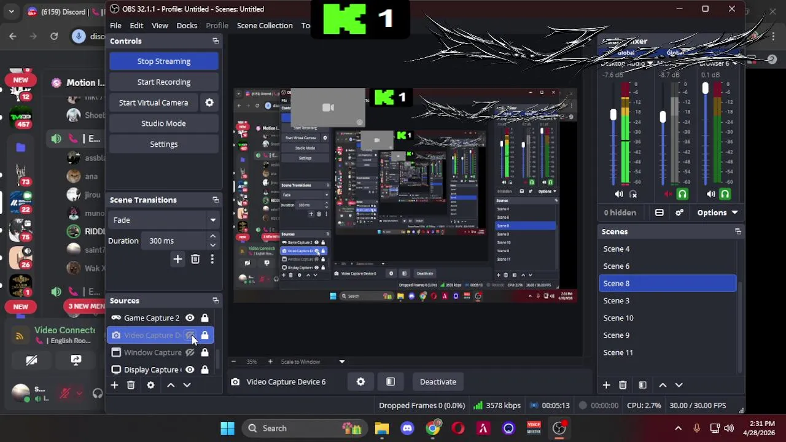Zoom in the preview with plus

point(270,362)
